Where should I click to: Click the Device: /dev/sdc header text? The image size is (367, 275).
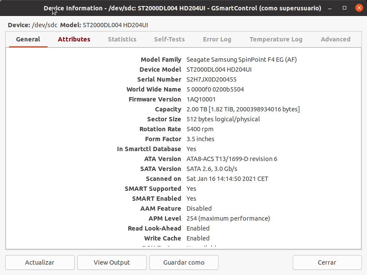(x=32, y=25)
